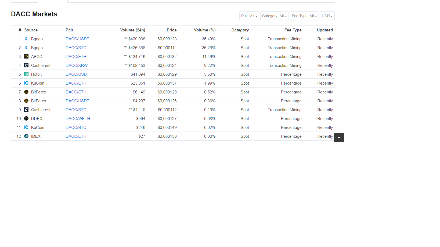Open the KuCoin DACC/ETH pair link
The image size is (440, 247).
tap(76, 83)
